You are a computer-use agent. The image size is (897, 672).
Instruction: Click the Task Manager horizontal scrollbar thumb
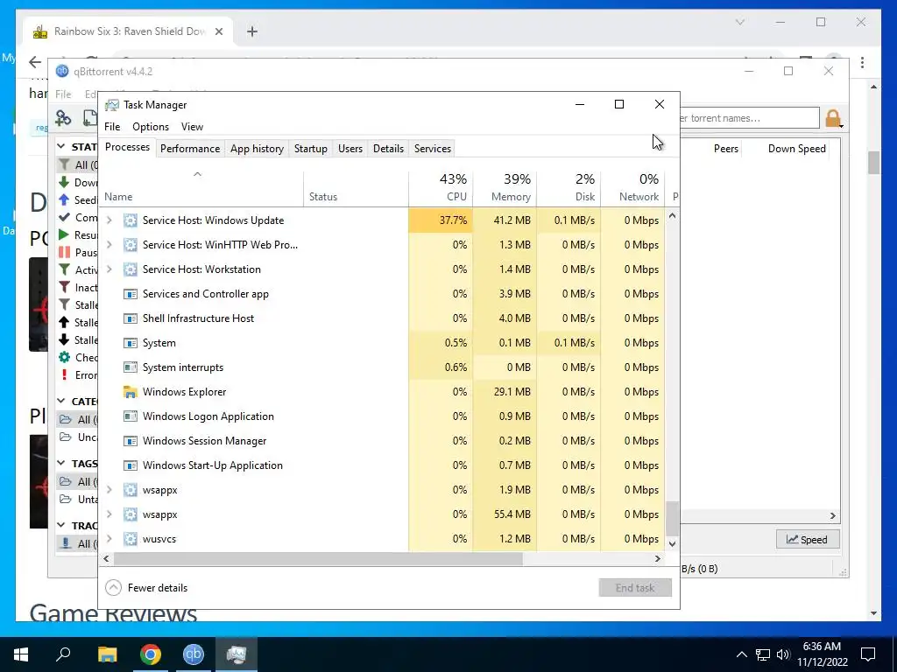tap(318, 558)
